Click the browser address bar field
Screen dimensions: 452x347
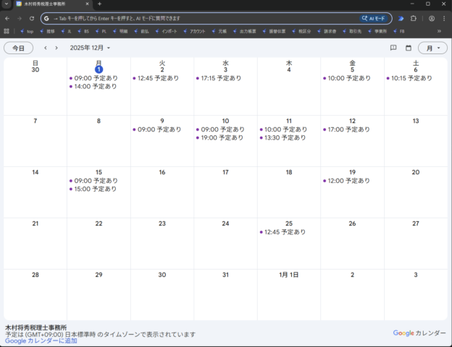point(203,18)
